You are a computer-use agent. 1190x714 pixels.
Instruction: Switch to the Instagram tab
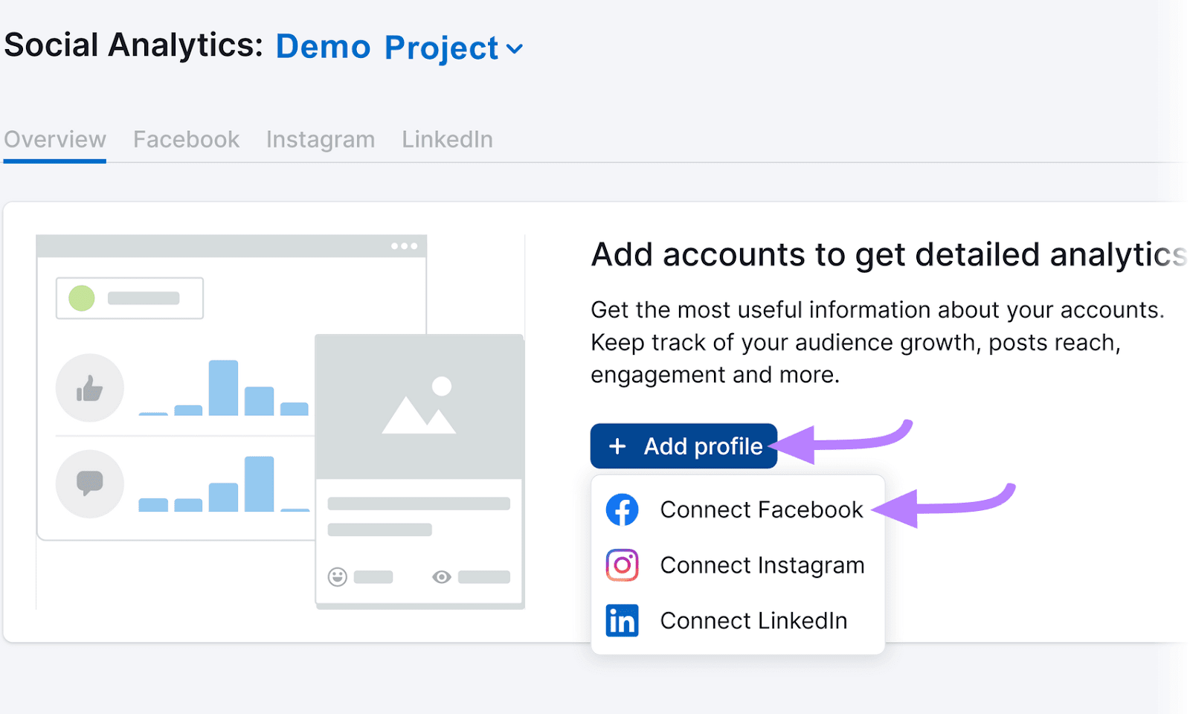(320, 139)
